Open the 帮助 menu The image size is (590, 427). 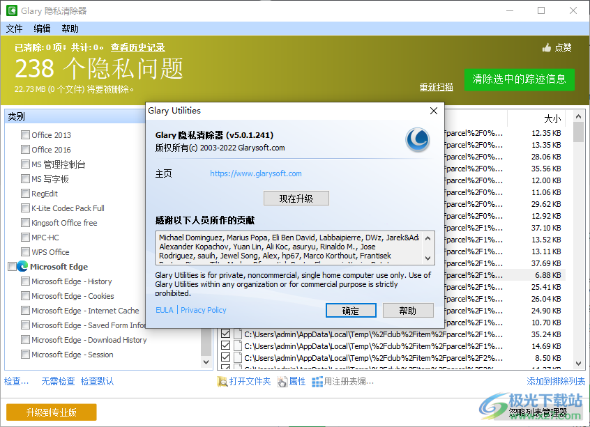pyautogui.click(x=70, y=29)
